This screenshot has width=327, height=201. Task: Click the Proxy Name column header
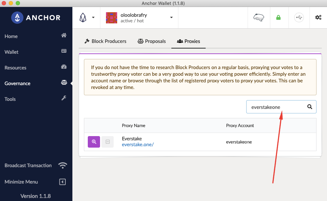134,126
